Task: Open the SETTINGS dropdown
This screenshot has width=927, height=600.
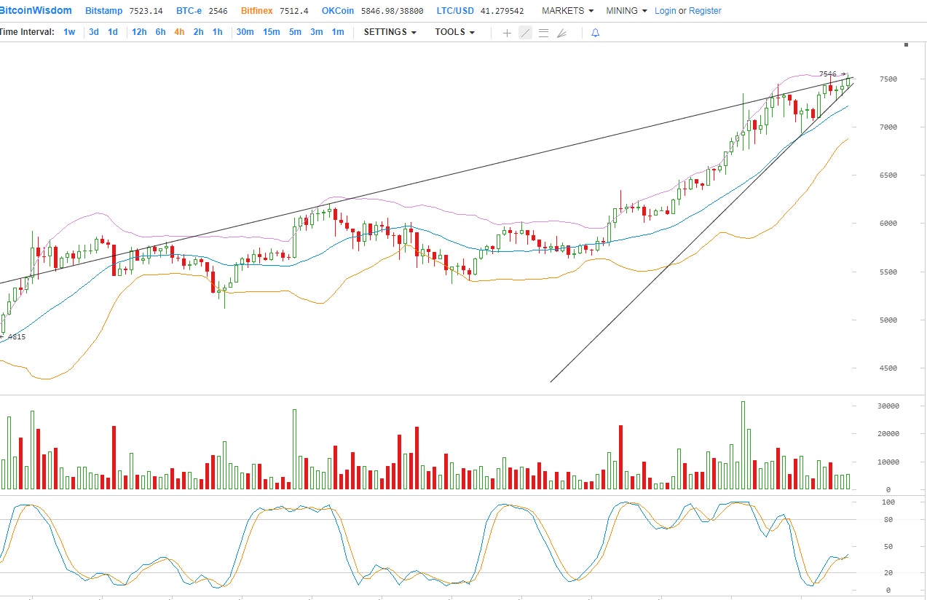Action: click(x=390, y=32)
